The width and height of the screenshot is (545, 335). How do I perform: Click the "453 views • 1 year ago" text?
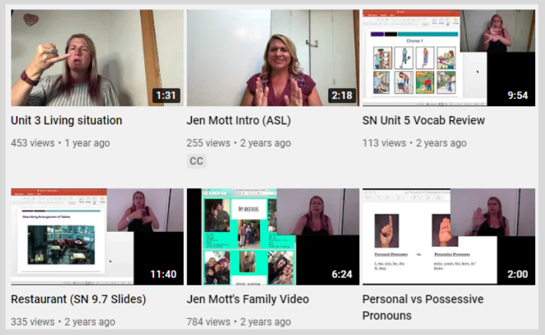[x=60, y=143]
